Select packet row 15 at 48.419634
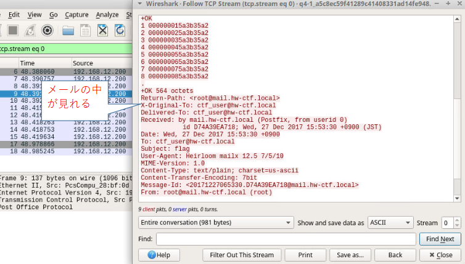This screenshot has height=264, width=465. coord(66,137)
